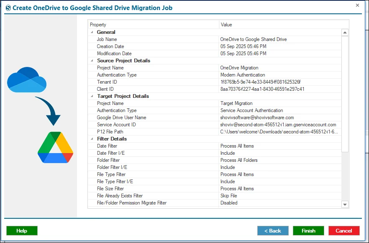
Task: Open Help for this wizard
Action: [x=22, y=231]
